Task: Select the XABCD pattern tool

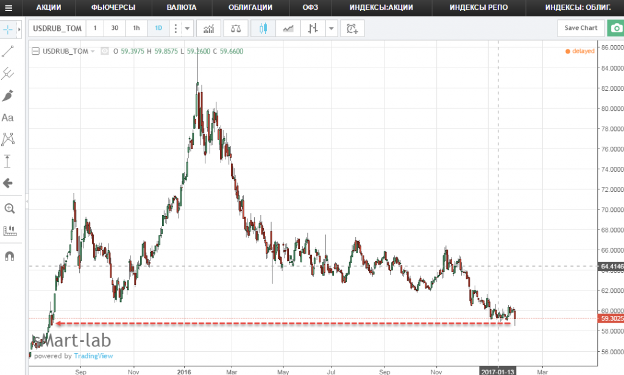Action: click(x=8, y=139)
